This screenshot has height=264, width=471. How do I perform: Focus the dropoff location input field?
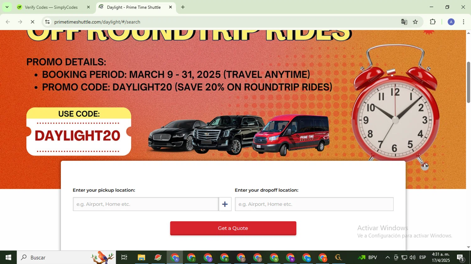tap(314, 204)
